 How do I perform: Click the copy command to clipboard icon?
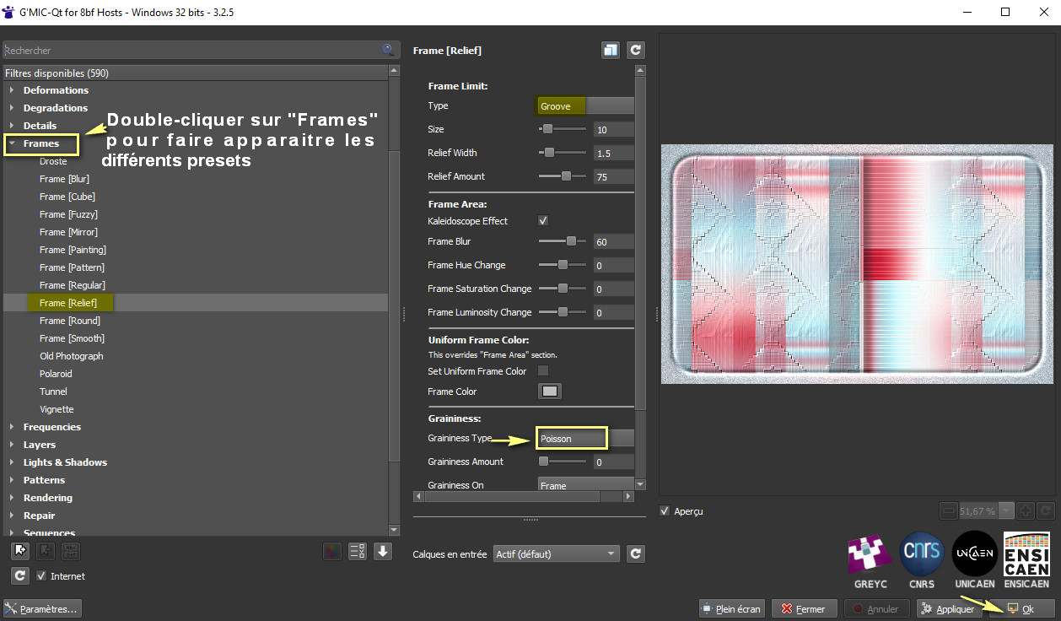point(611,51)
